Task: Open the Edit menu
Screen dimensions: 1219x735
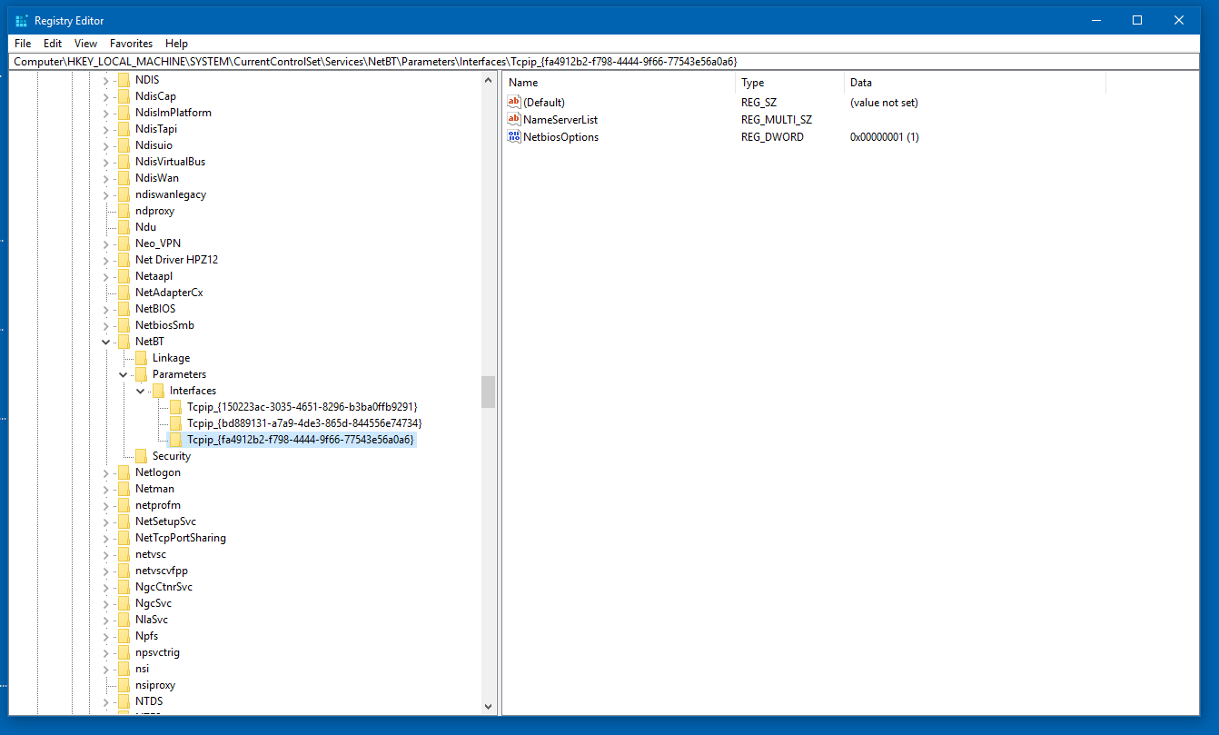Action: [53, 43]
